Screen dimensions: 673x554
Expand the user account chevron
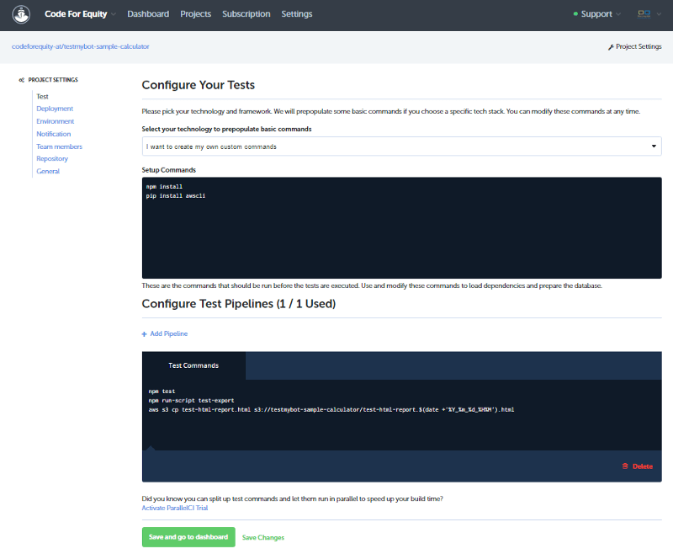659,14
